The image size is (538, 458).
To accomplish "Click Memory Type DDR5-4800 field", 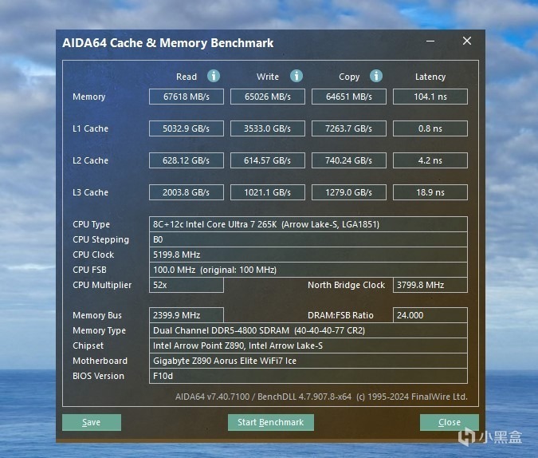I will tap(308, 330).
